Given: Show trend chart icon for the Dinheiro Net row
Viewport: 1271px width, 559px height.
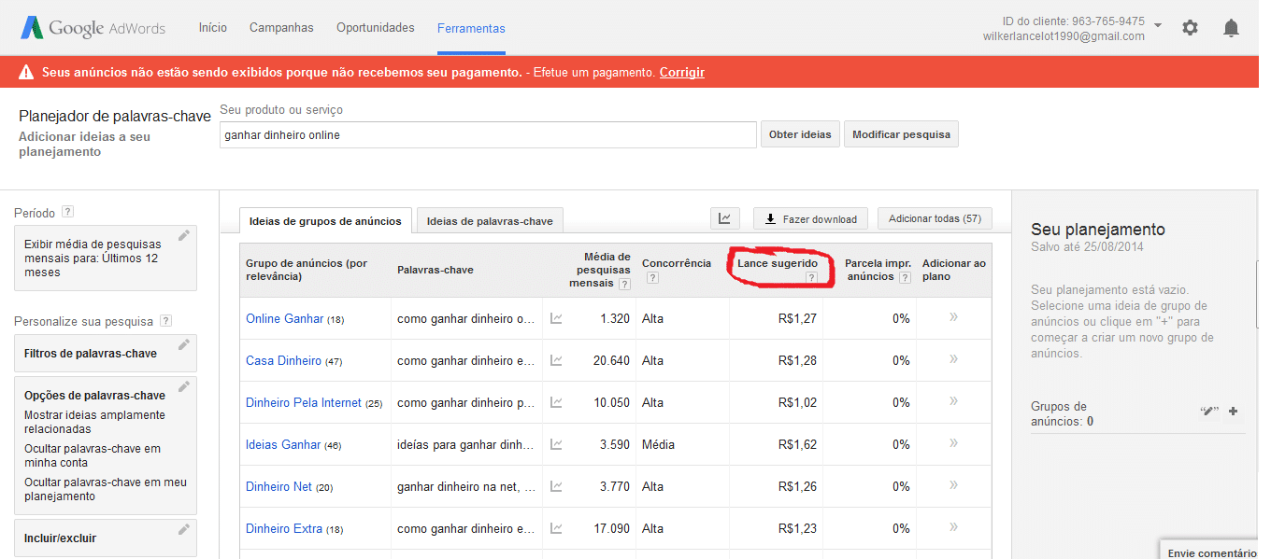Looking at the screenshot, I should [556, 486].
